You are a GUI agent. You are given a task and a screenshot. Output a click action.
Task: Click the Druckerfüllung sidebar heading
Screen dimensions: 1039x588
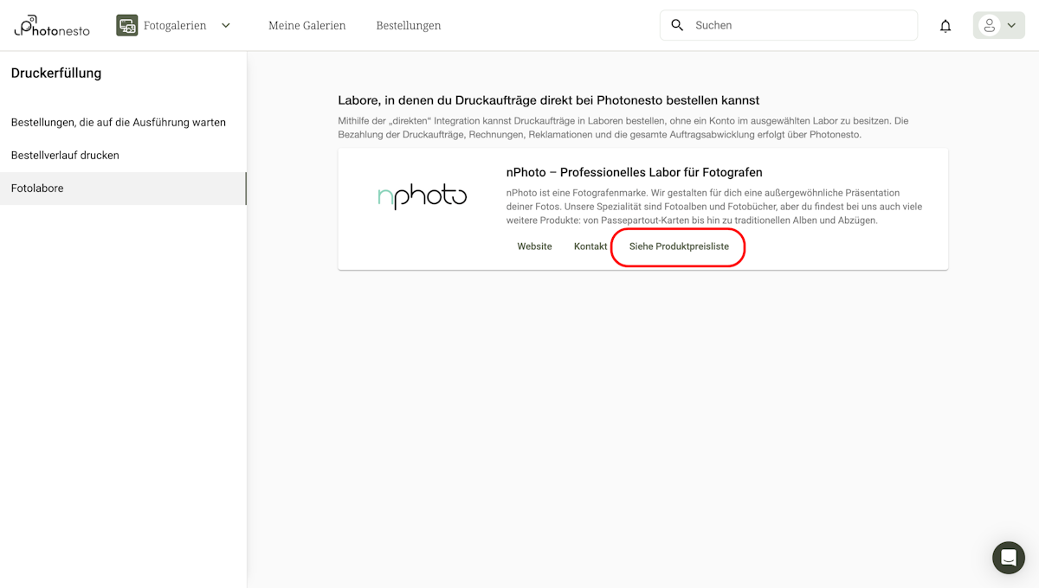coord(57,73)
